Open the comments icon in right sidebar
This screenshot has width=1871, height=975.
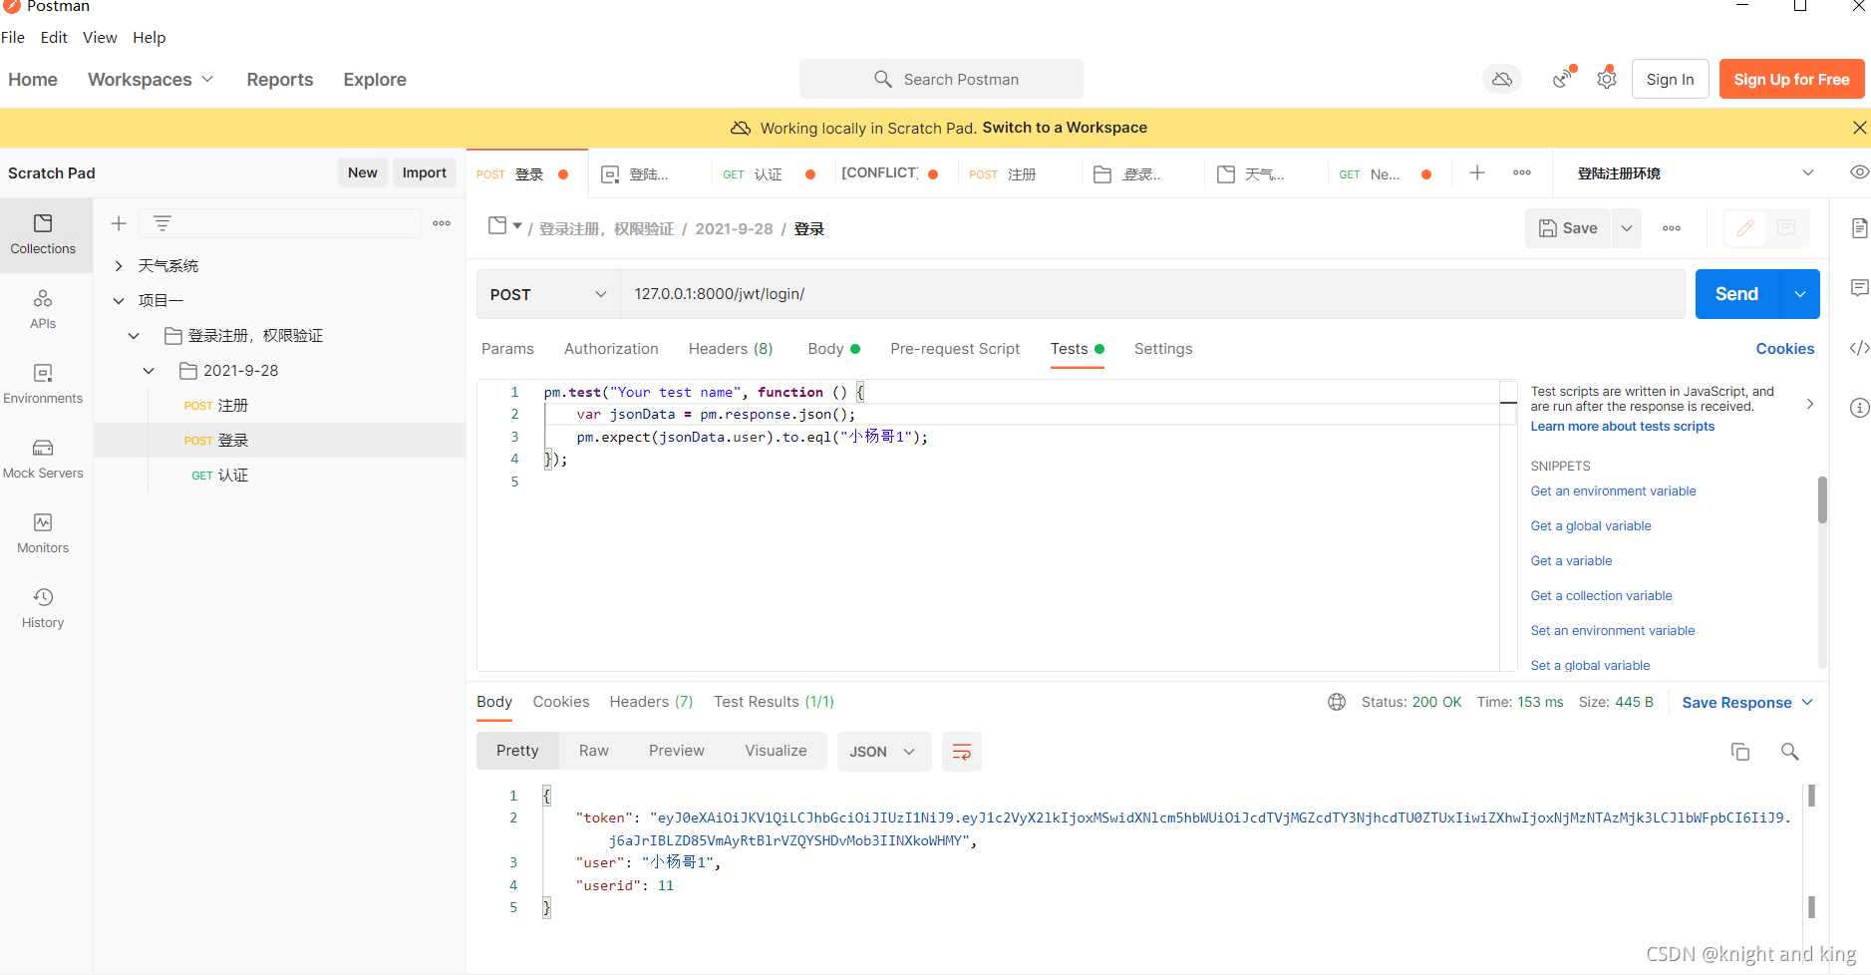coord(1860,288)
